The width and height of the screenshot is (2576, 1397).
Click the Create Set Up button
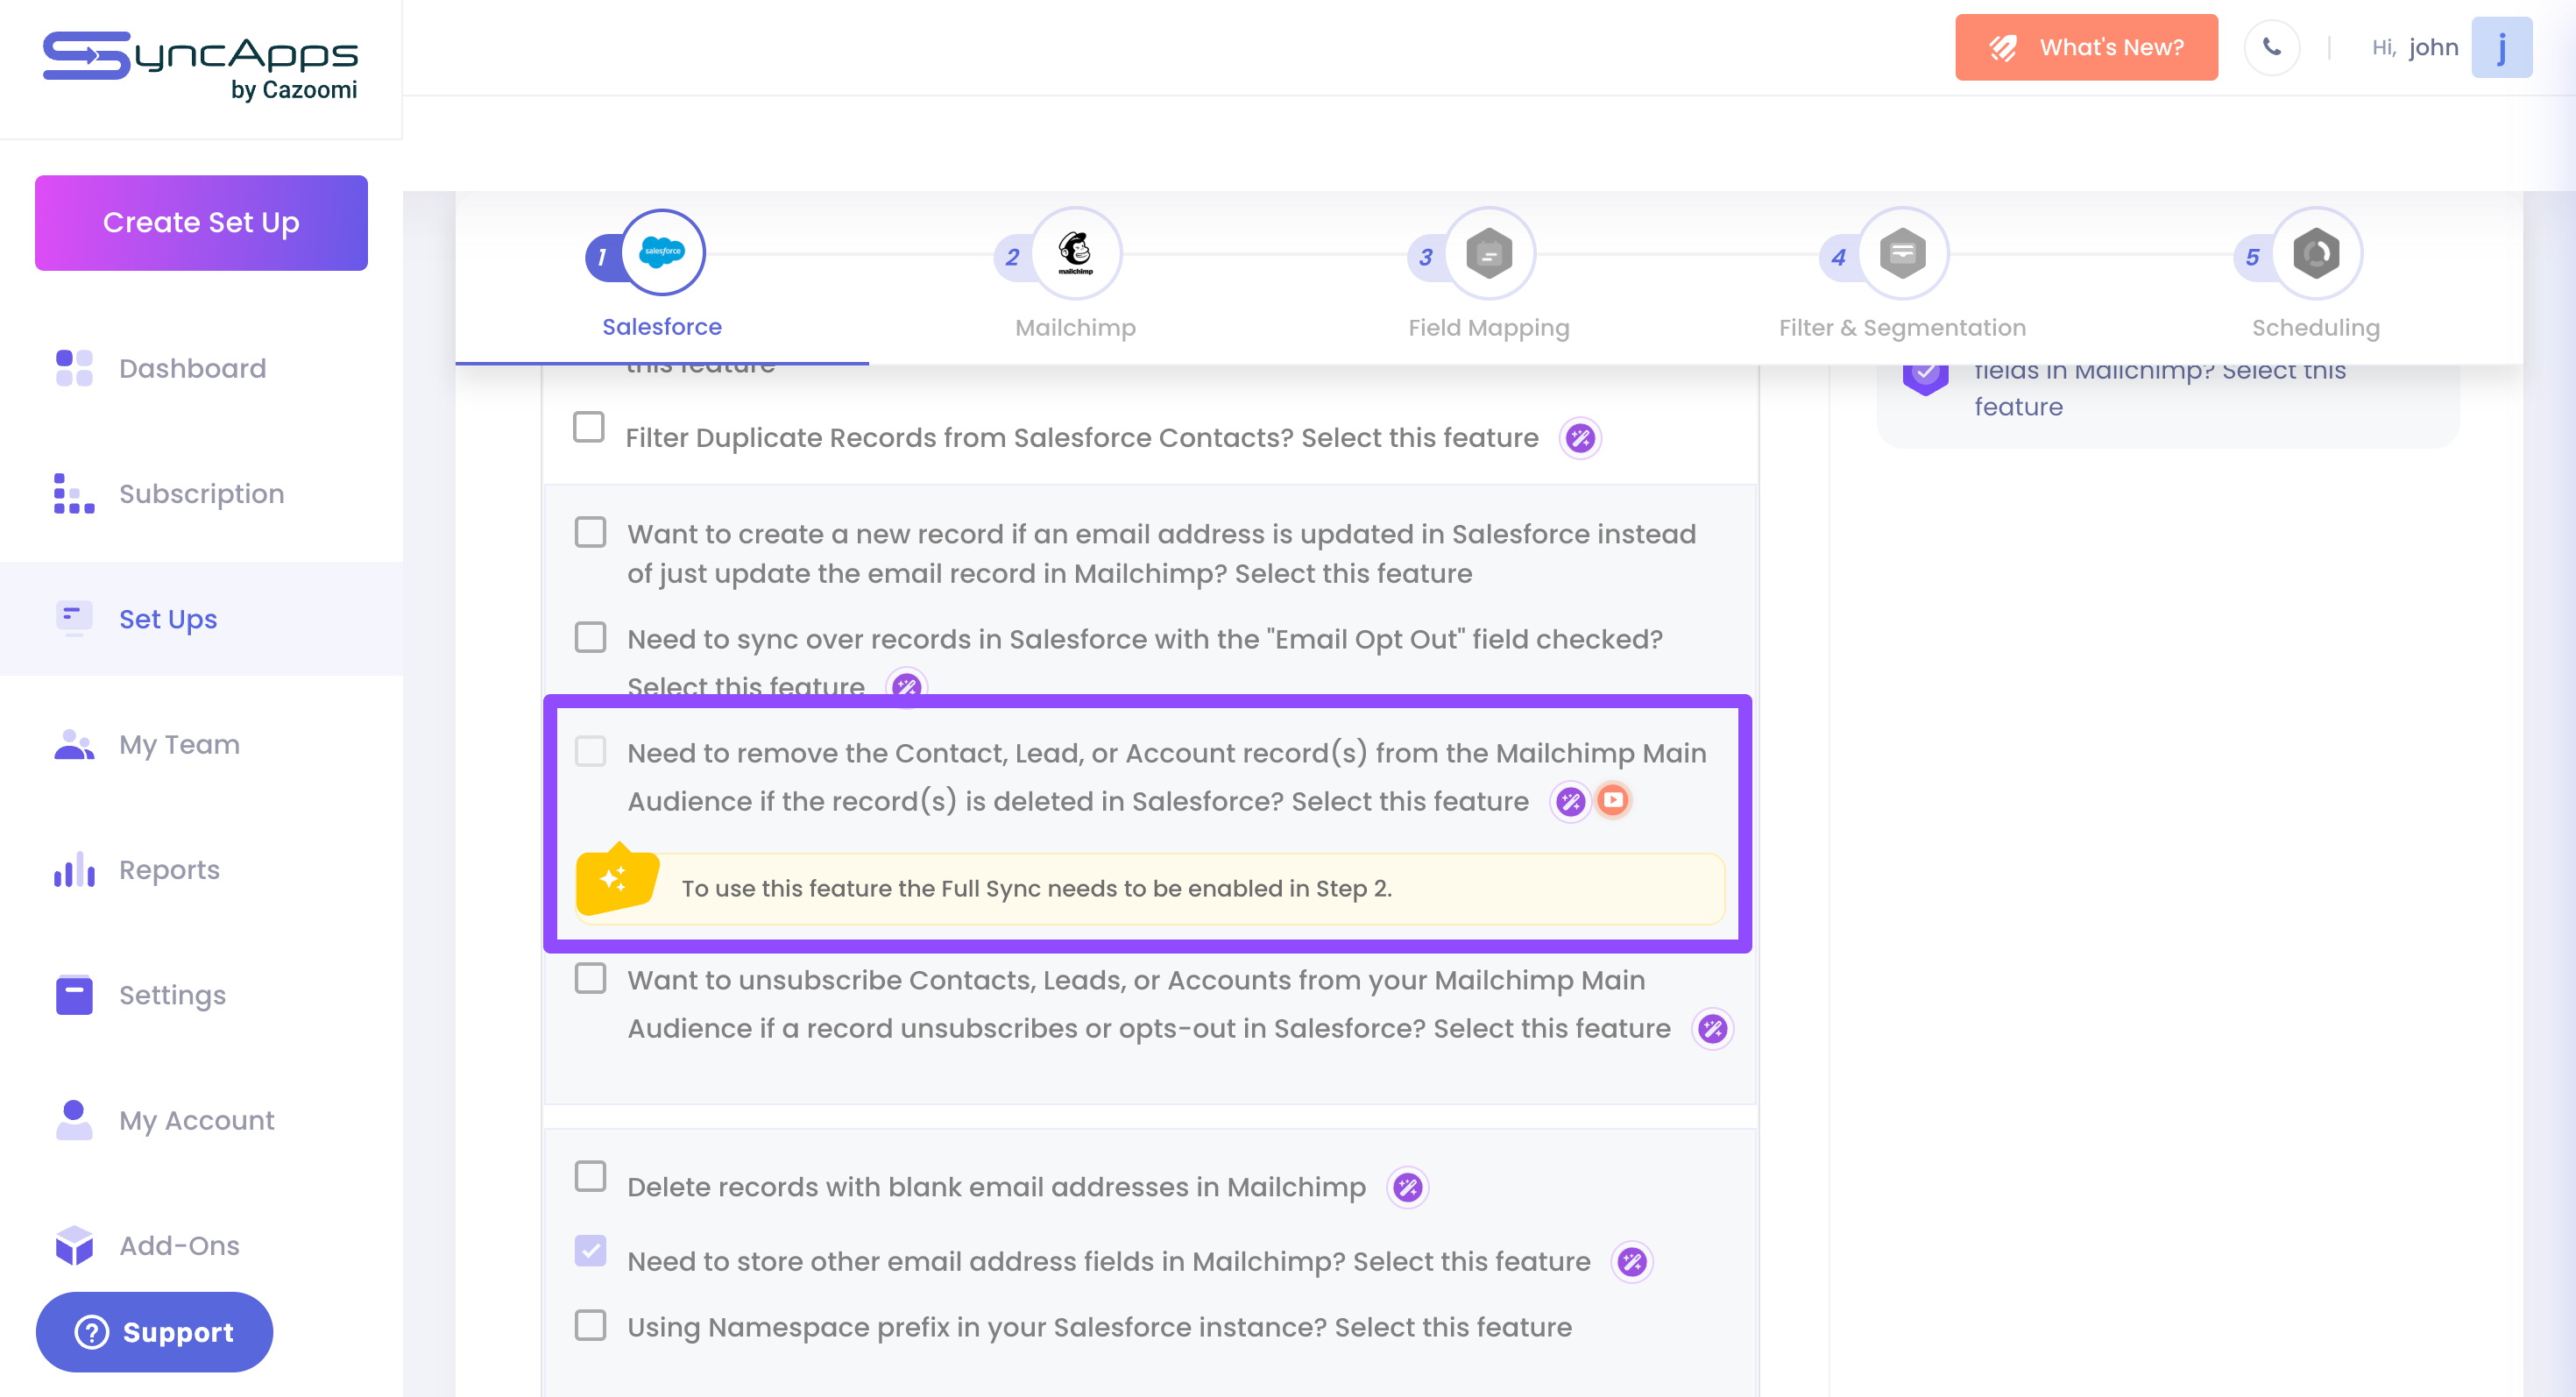click(x=201, y=223)
